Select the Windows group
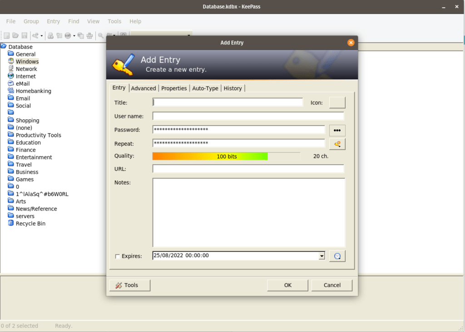This screenshot has width=465, height=332. (x=27, y=62)
